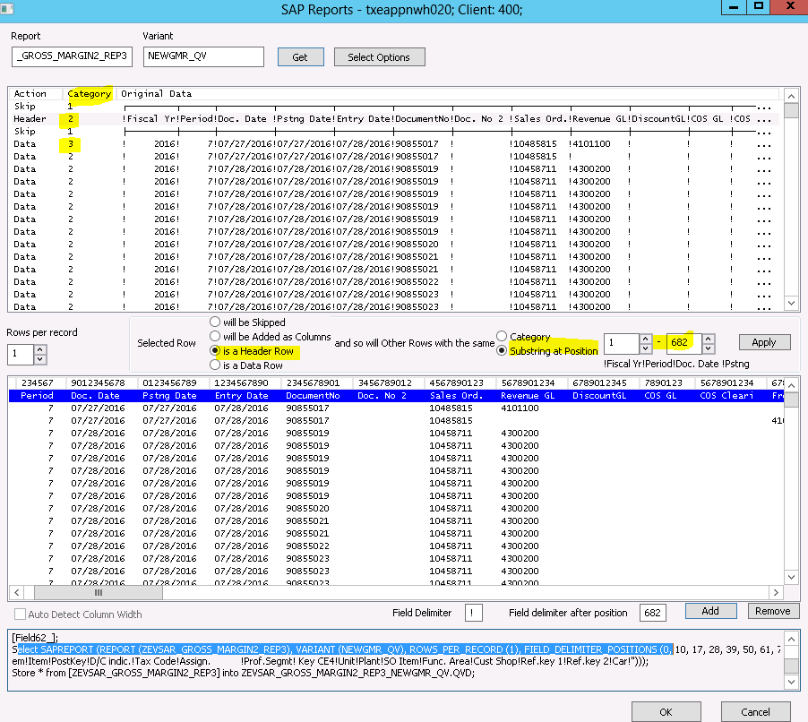Click Revenue GL cell 4101100 in preview
808x722 pixels.
(520, 408)
